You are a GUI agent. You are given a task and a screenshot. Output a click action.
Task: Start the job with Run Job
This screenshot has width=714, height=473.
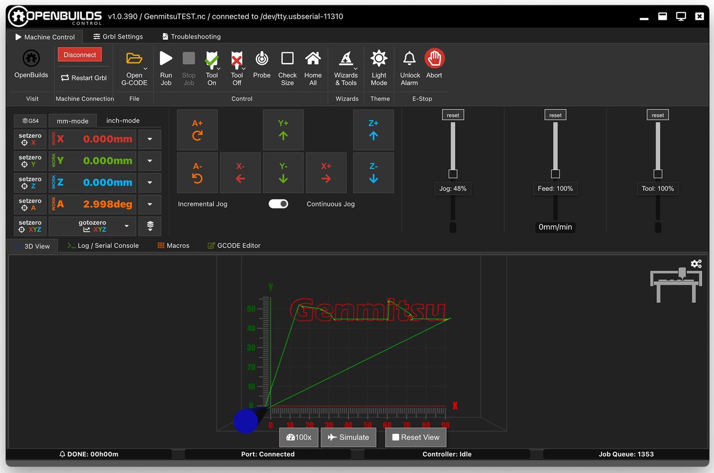pyautogui.click(x=166, y=58)
